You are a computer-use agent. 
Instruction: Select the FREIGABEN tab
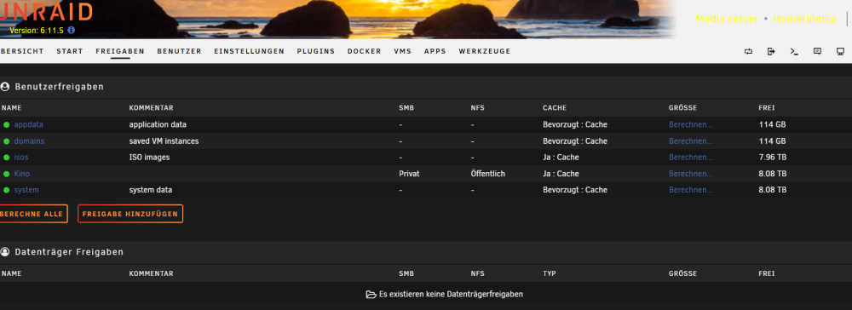(120, 52)
